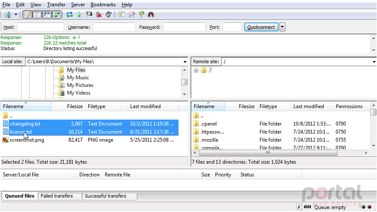
Task: Click the remote list vertical scrollbar thumb
Action: 373,112
